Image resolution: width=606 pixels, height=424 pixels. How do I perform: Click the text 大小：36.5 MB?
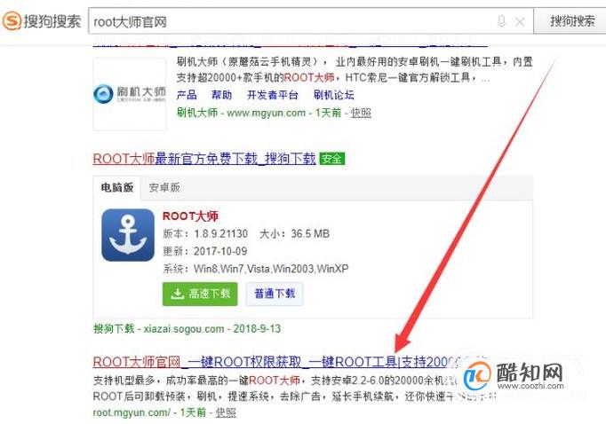tap(294, 234)
